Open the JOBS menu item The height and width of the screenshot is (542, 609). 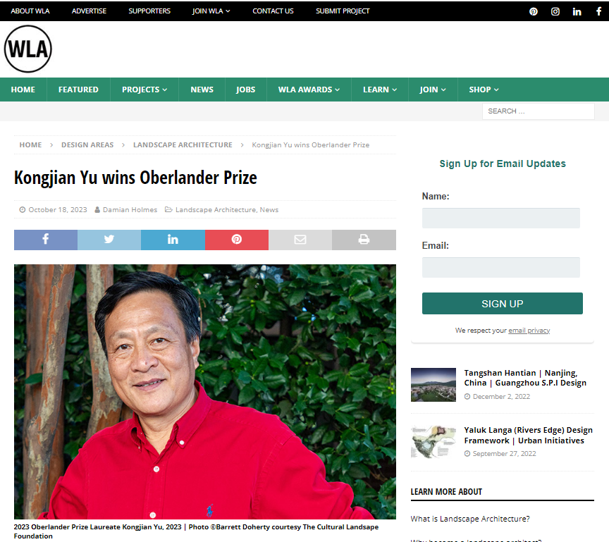click(246, 90)
